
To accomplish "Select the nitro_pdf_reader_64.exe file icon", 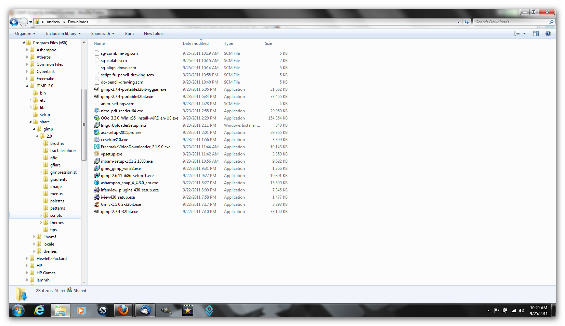I will pyautogui.click(x=97, y=111).
